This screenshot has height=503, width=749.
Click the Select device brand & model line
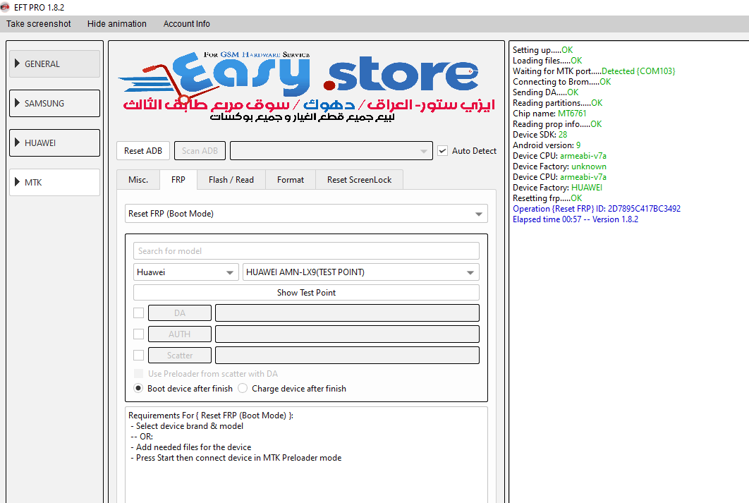pyautogui.click(x=187, y=426)
